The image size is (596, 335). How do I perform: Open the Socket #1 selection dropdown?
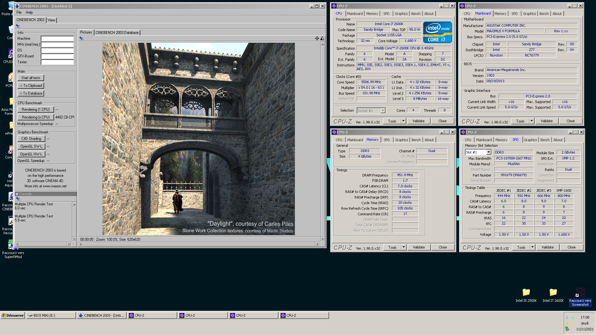[x=383, y=111]
